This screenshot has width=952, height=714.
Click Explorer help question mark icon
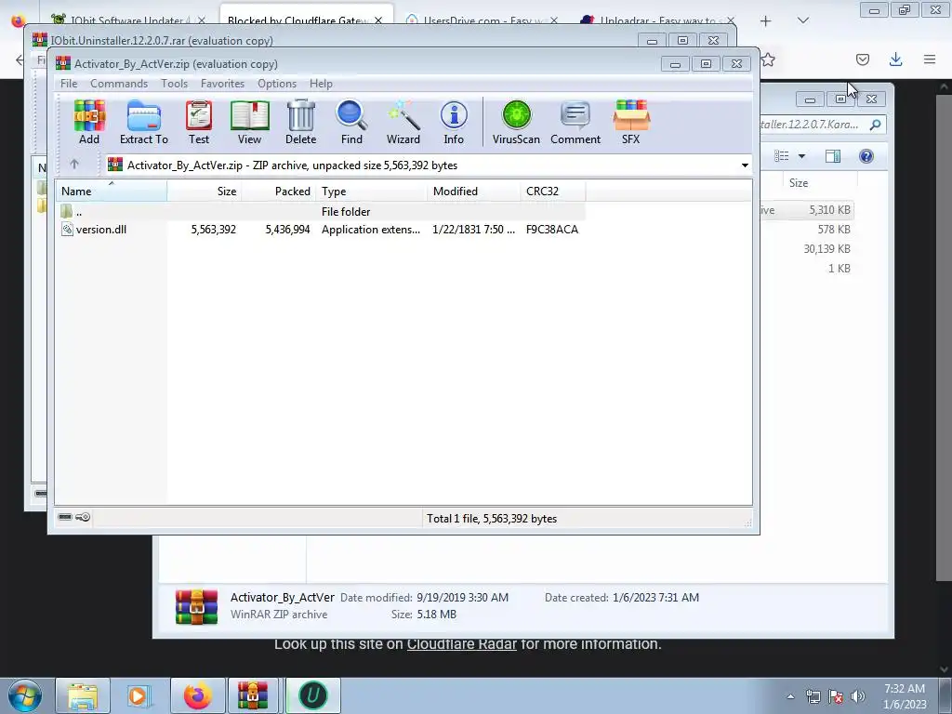click(866, 156)
